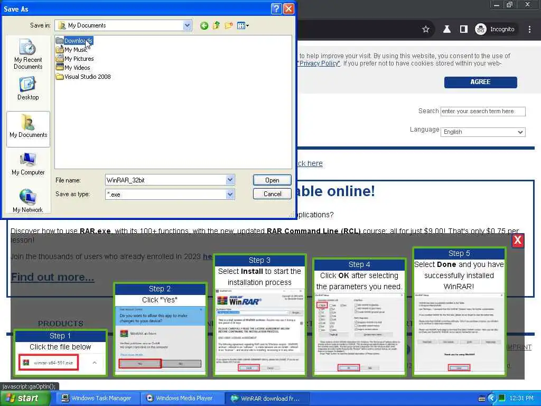
Task: Select the My Pictures folder
Action: pos(75,59)
